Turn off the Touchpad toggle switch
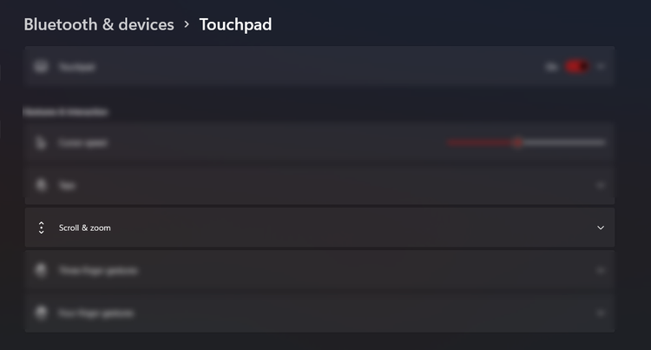651x350 pixels. coord(575,67)
